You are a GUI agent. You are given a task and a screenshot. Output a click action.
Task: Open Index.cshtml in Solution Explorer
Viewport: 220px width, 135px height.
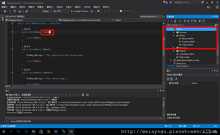point(187,45)
